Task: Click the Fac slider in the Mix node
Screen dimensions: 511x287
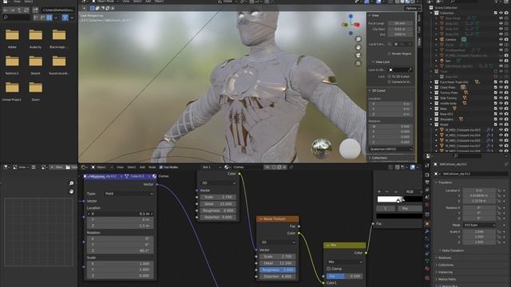Action: [345, 277]
